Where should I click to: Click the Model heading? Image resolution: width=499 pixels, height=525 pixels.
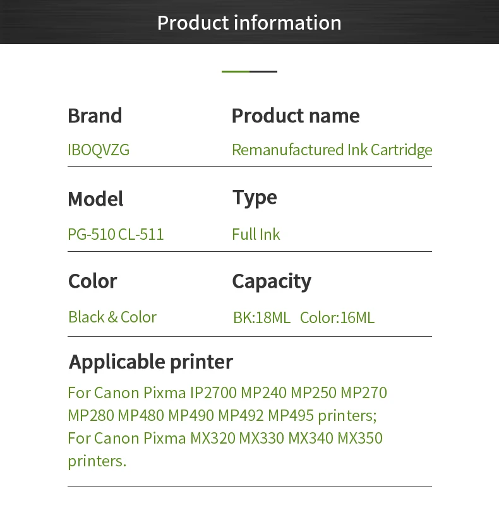(95, 199)
